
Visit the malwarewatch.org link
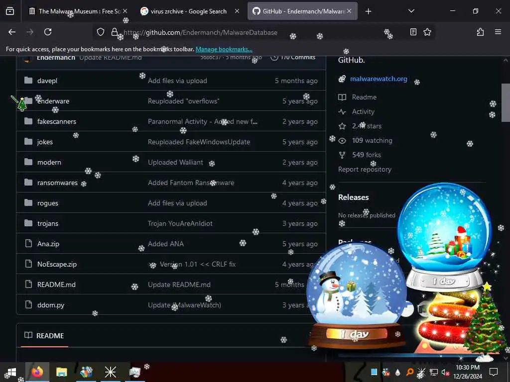click(x=379, y=79)
